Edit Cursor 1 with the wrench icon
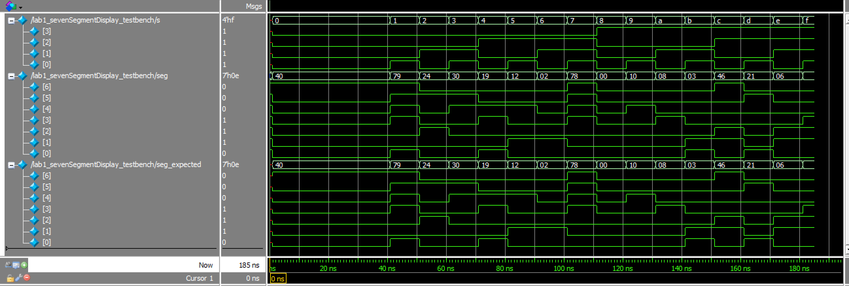The image size is (849, 286). 18,278
